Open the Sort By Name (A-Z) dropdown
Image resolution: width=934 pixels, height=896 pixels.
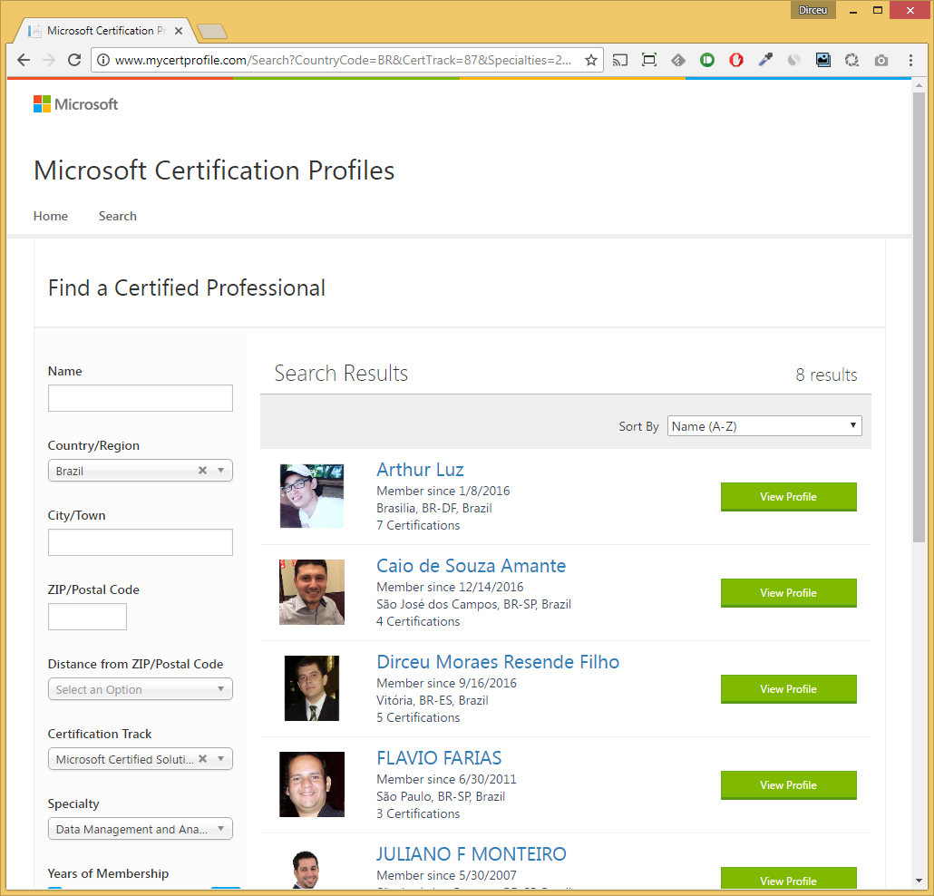pos(764,426)
